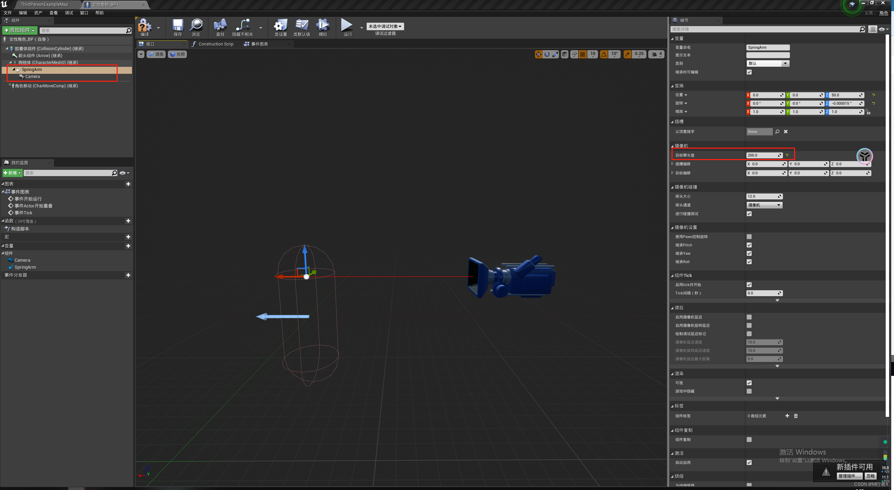
Task: Toggle the surface snapping cube icon
Action: coord(565,54)
